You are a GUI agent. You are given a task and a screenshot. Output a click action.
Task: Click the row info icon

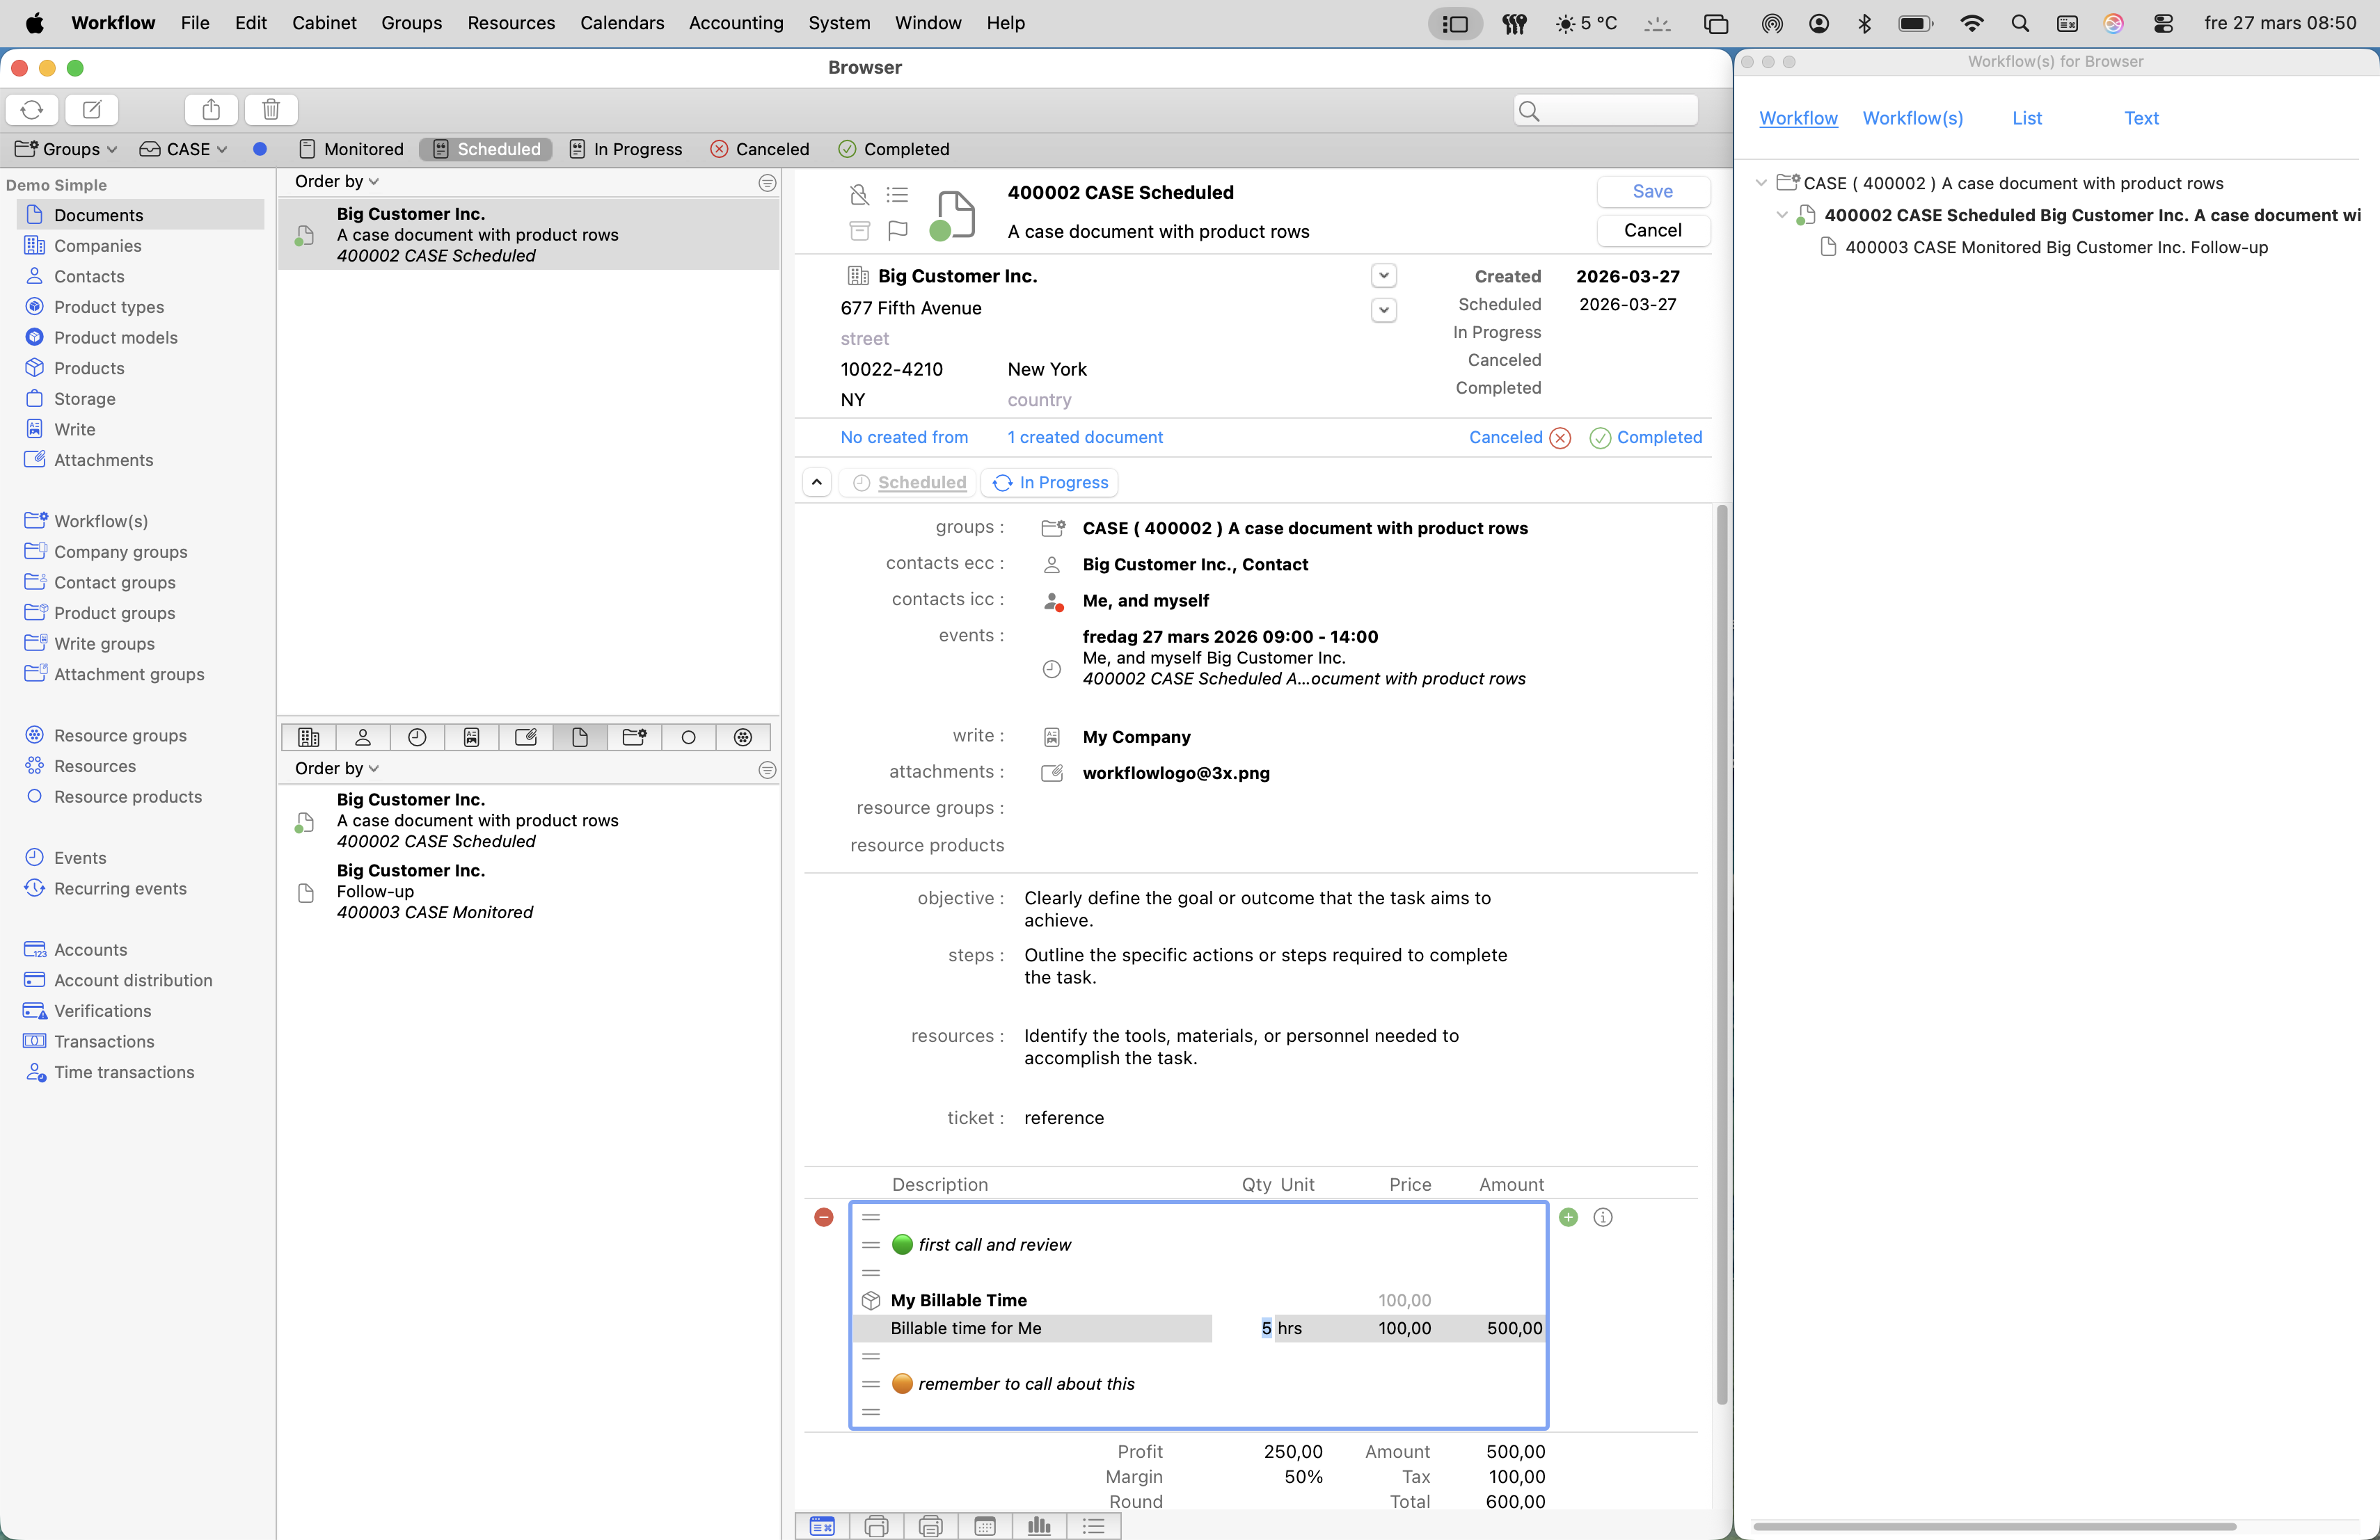pyautogui.click(x=1603, y=1216)
